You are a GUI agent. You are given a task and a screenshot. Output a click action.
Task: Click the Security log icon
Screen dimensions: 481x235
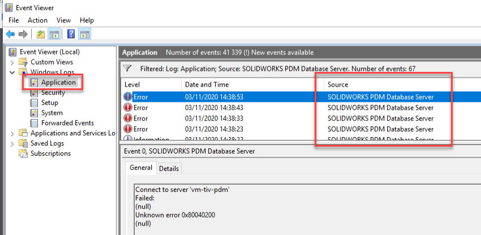[34, 93]
